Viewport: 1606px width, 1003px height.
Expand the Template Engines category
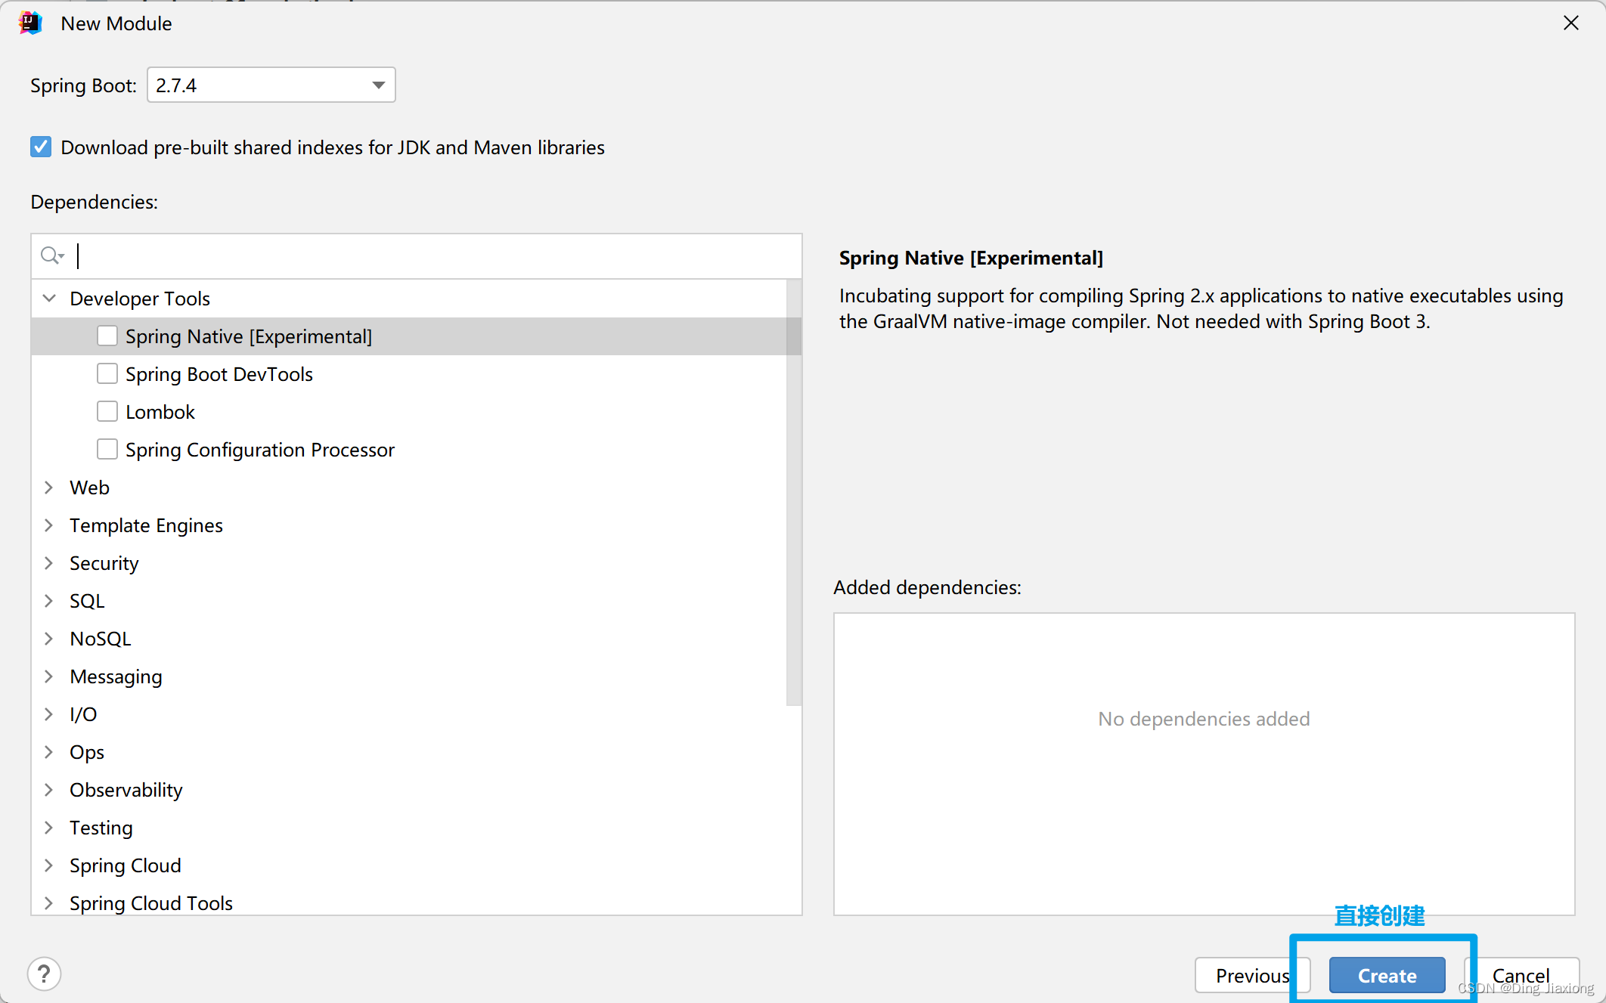pos(49,525)
